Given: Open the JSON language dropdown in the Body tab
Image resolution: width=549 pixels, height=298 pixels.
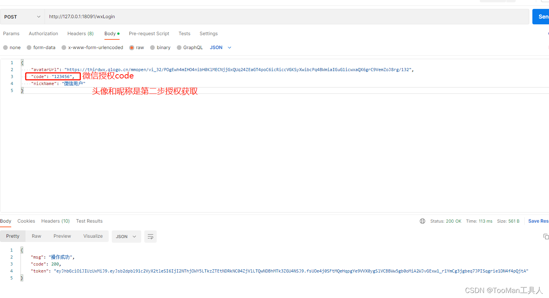Looking at the screenshot, I should coord(220,47).
